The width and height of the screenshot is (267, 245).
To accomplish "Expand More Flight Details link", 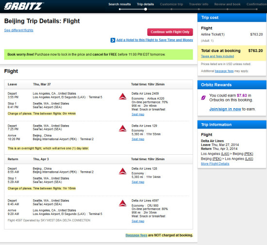I will 215,163.
